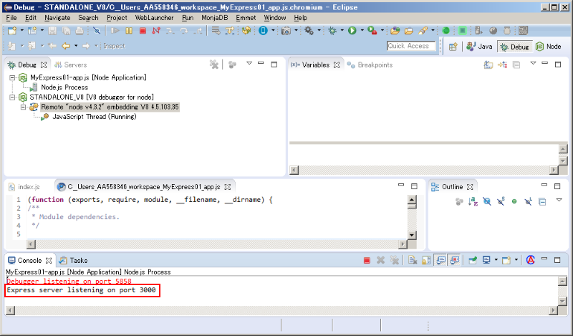Image resolution: width=573 pixels, height=336 pixels.
Task: Open the Open Console dropdown arrow
Action: click(516, 259)
